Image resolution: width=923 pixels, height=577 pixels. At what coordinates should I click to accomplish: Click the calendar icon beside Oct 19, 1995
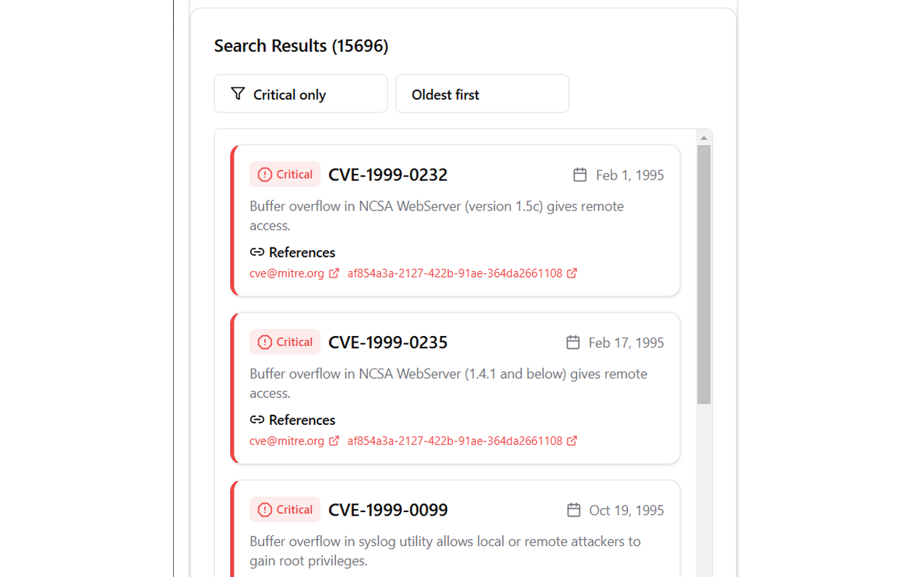(x=573, y=510)
